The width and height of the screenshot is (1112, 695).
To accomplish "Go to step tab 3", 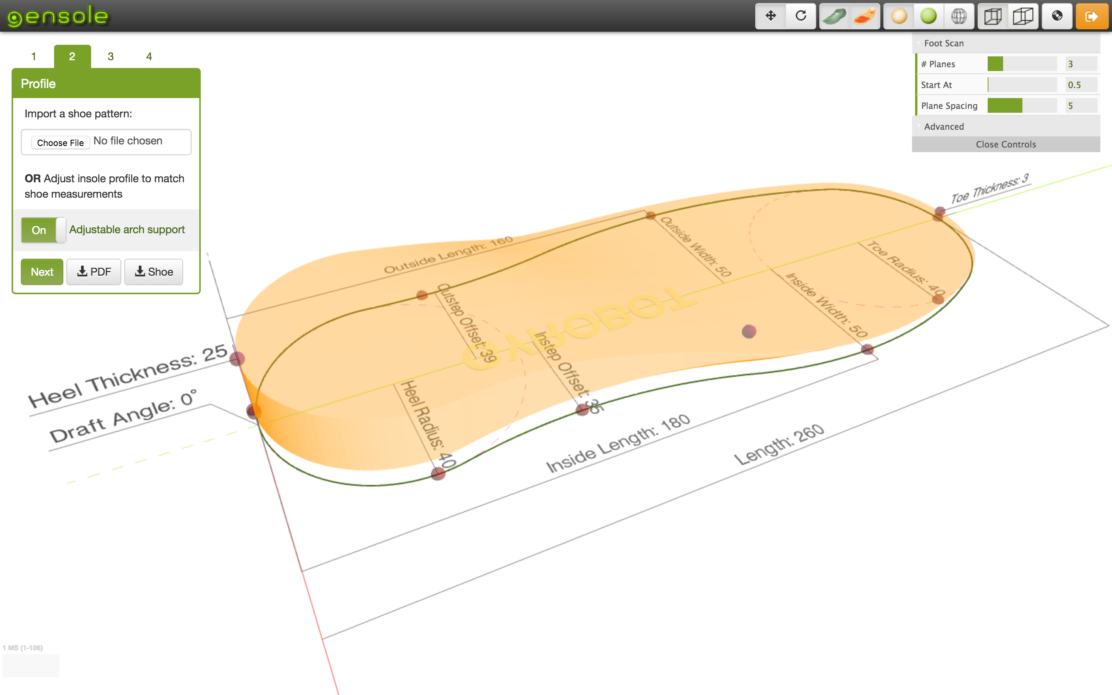I will click(111, 56).
